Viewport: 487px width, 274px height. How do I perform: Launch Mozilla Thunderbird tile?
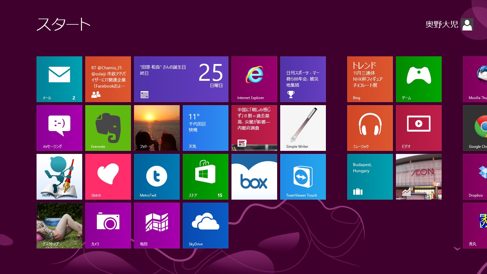pos(475,79)
